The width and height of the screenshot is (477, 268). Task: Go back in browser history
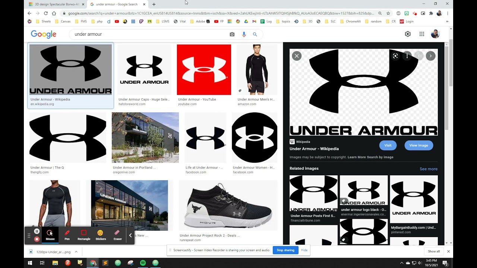point(29,13)
